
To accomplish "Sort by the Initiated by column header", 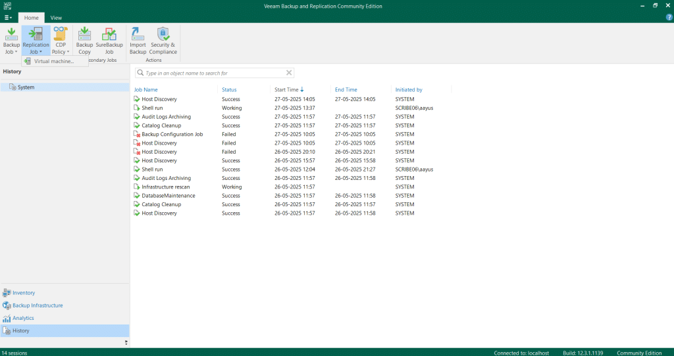I will [x=409, y=89].
